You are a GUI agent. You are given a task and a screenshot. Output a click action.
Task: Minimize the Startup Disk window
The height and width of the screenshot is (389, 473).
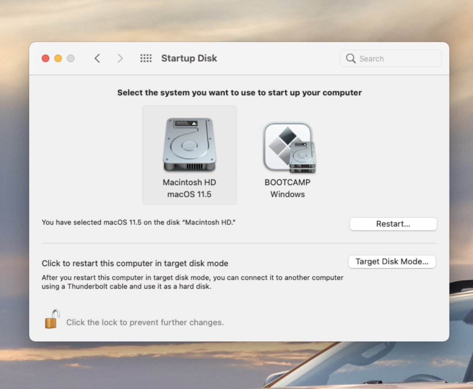click(58, 58)
